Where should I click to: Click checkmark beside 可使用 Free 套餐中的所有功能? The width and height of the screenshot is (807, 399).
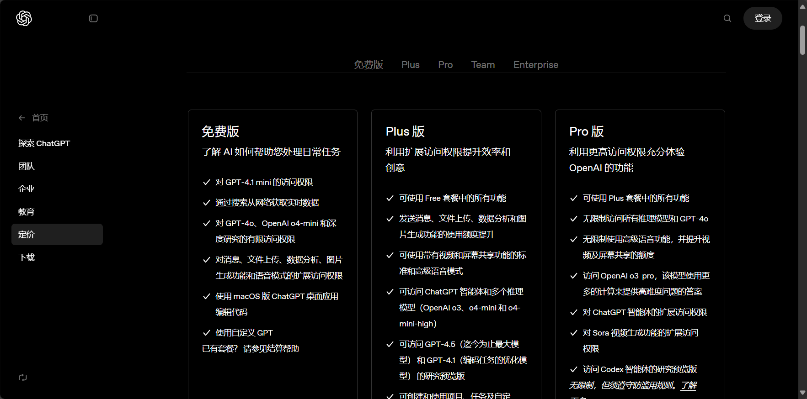[390, 198]
